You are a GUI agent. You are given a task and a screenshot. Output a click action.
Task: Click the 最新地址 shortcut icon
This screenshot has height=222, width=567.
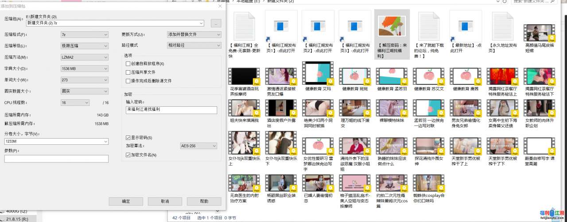point(465,26)
